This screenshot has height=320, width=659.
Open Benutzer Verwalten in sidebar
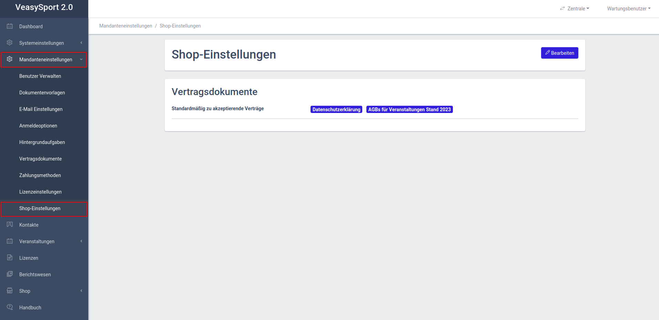[40, 76]
